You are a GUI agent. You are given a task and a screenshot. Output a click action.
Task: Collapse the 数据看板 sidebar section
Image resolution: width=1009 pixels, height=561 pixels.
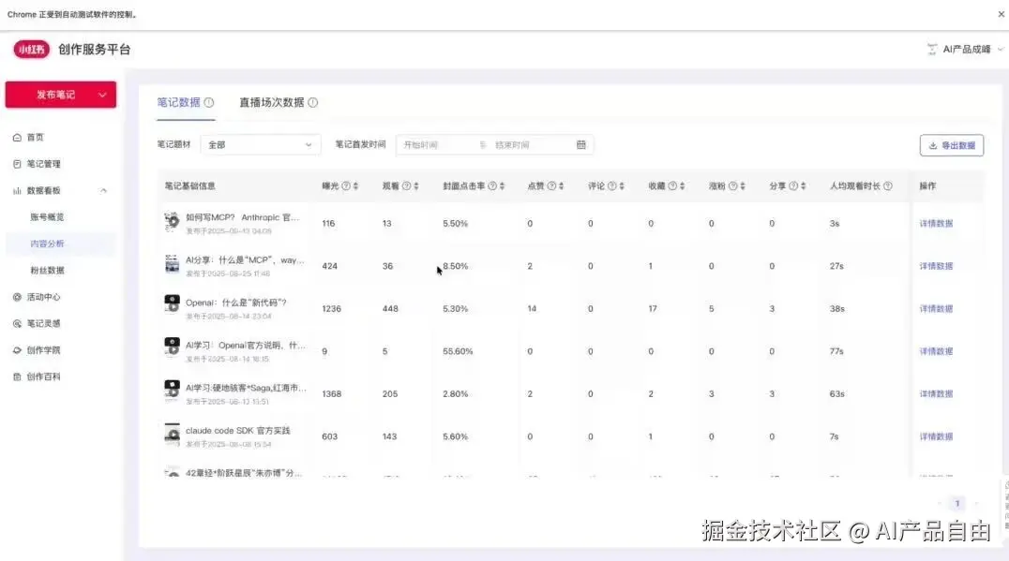click(103, 191)
